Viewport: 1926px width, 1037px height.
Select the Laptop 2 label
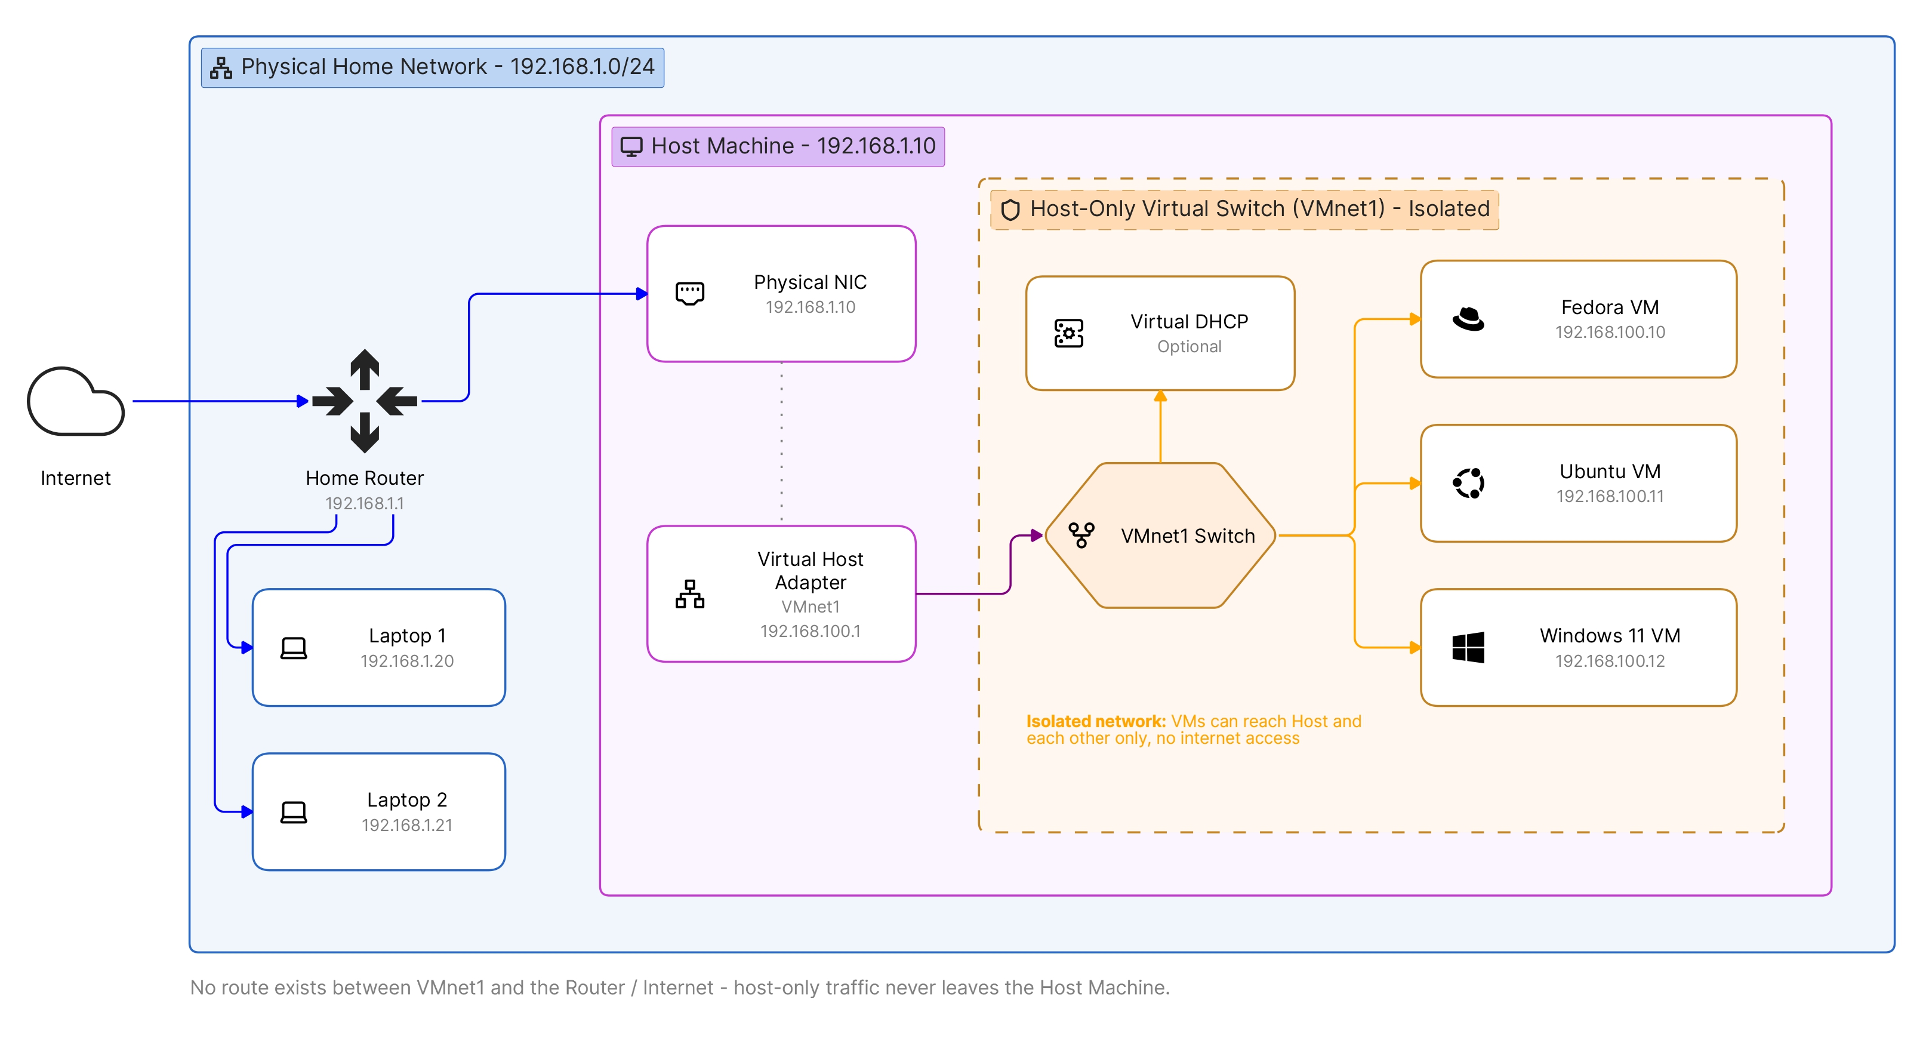[408, 800]
